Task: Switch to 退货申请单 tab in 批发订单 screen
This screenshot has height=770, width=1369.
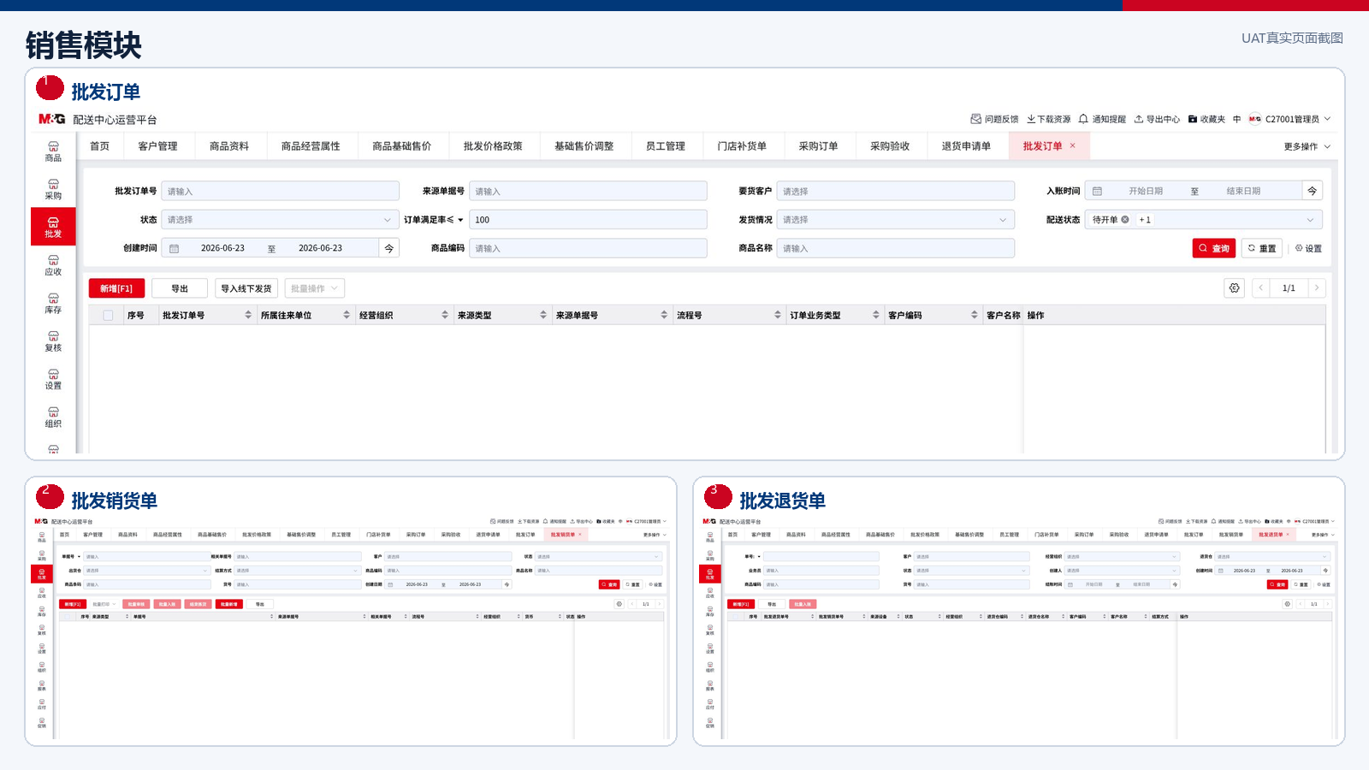Action: click(966, 146)
